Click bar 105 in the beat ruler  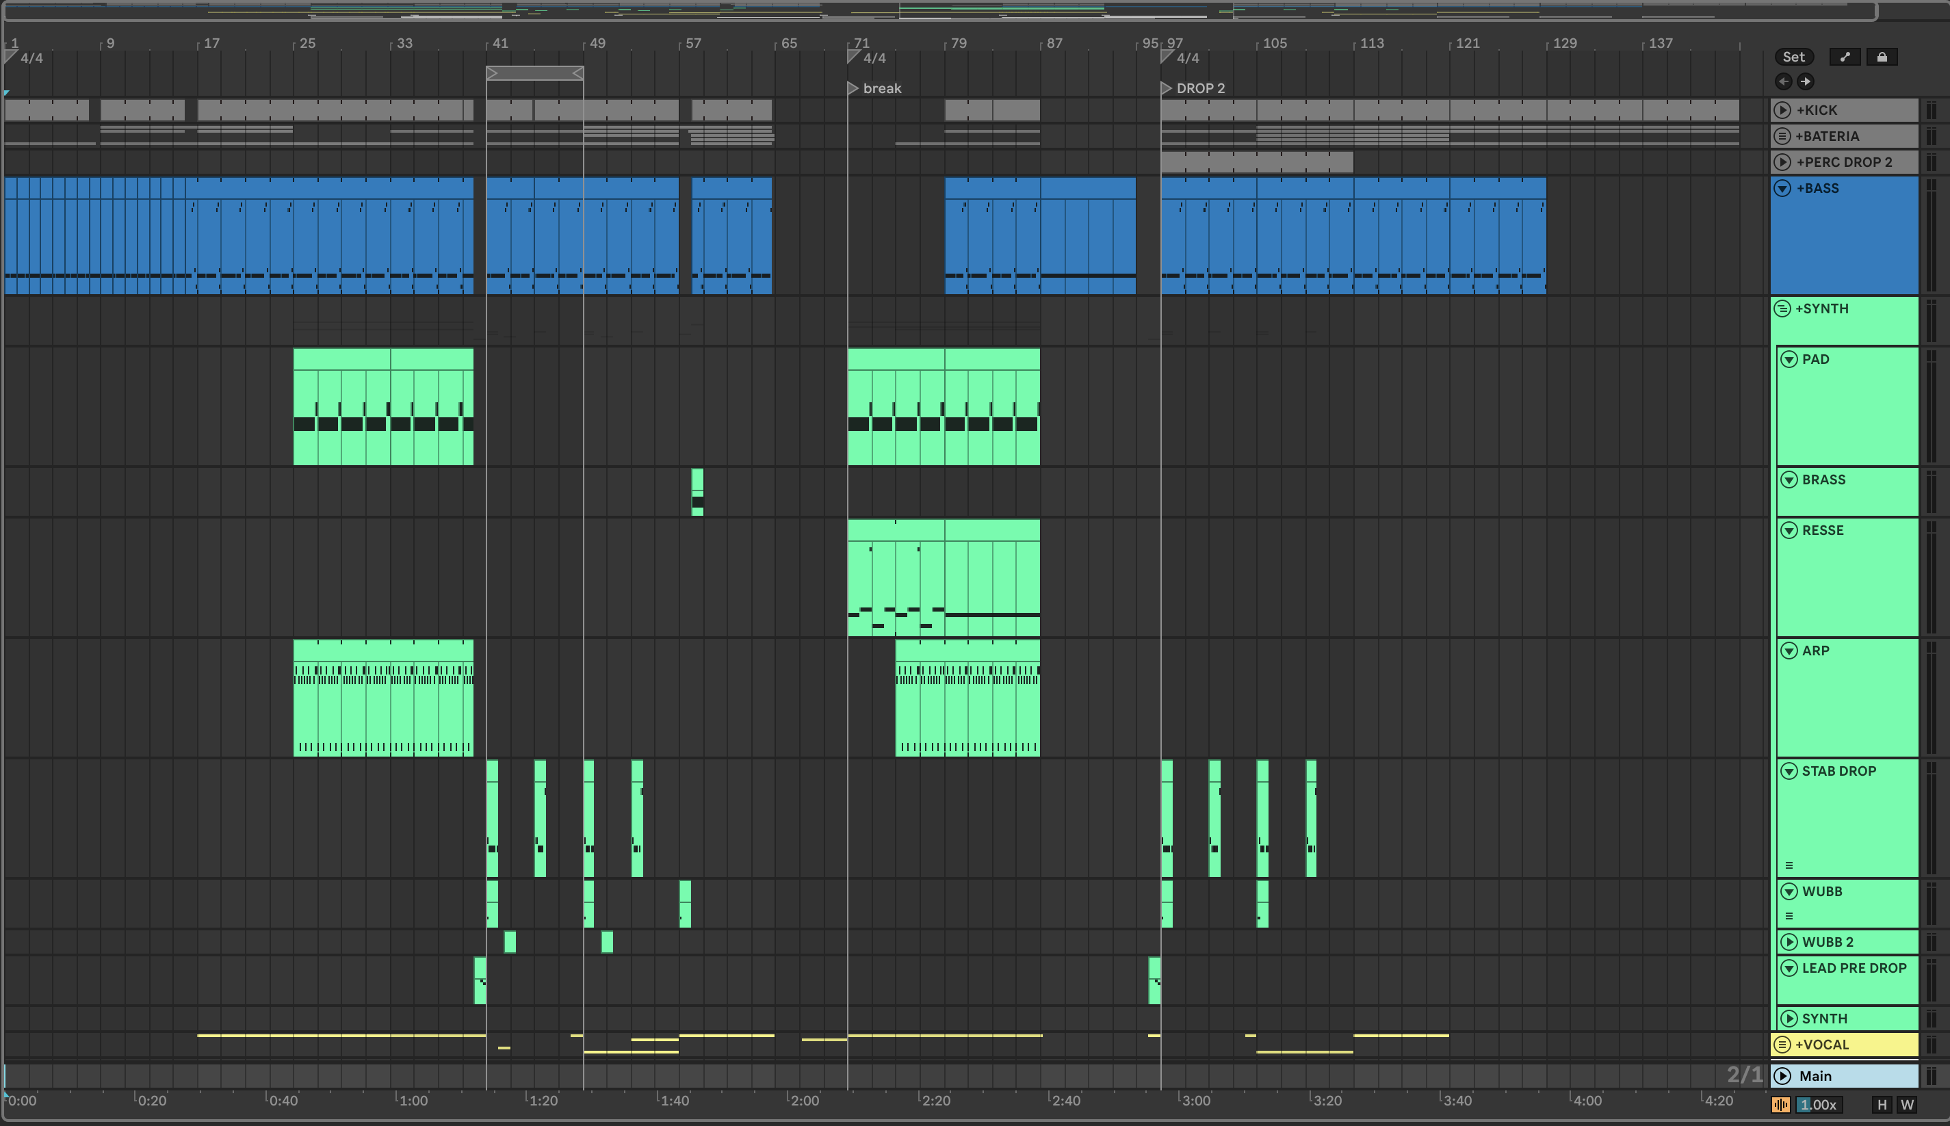[1275, 43]
